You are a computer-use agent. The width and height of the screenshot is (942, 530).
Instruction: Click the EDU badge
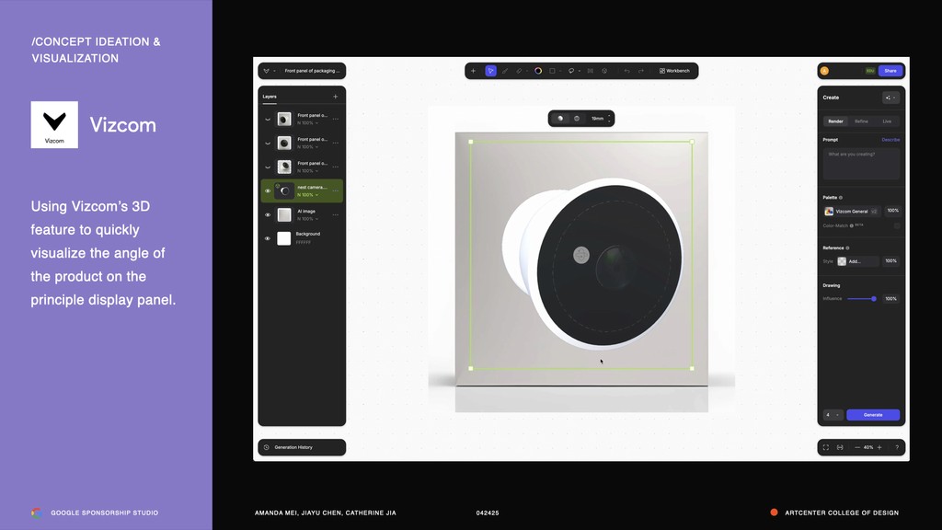point(870,71)
